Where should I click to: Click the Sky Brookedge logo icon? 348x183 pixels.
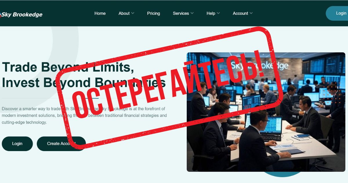click(1, 15)
